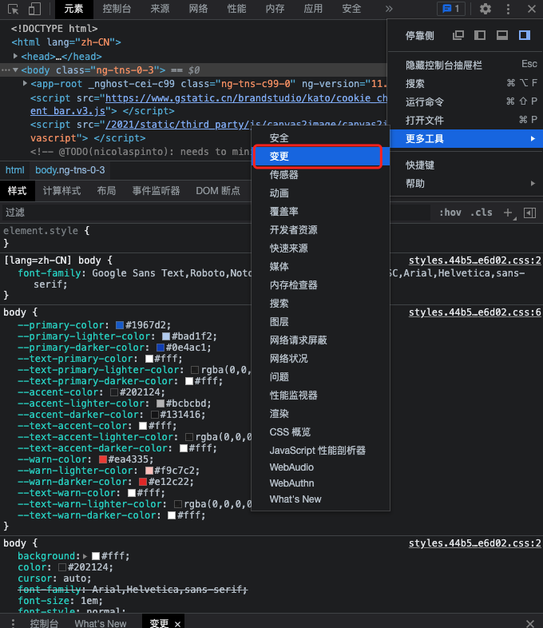Open the 帮助 submenu
This screenshot has width=543, height=628.
(466, 184)
